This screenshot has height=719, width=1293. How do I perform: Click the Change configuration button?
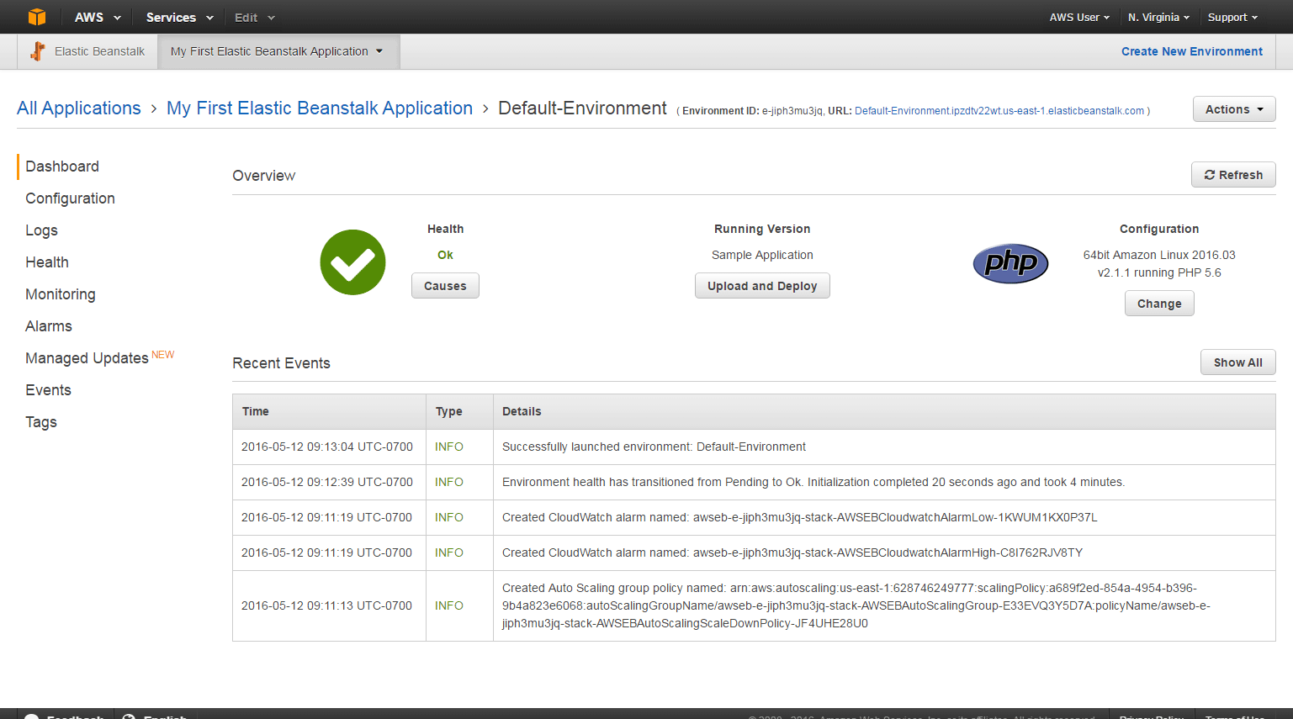pyautogui.click(x=1159, y=304)
